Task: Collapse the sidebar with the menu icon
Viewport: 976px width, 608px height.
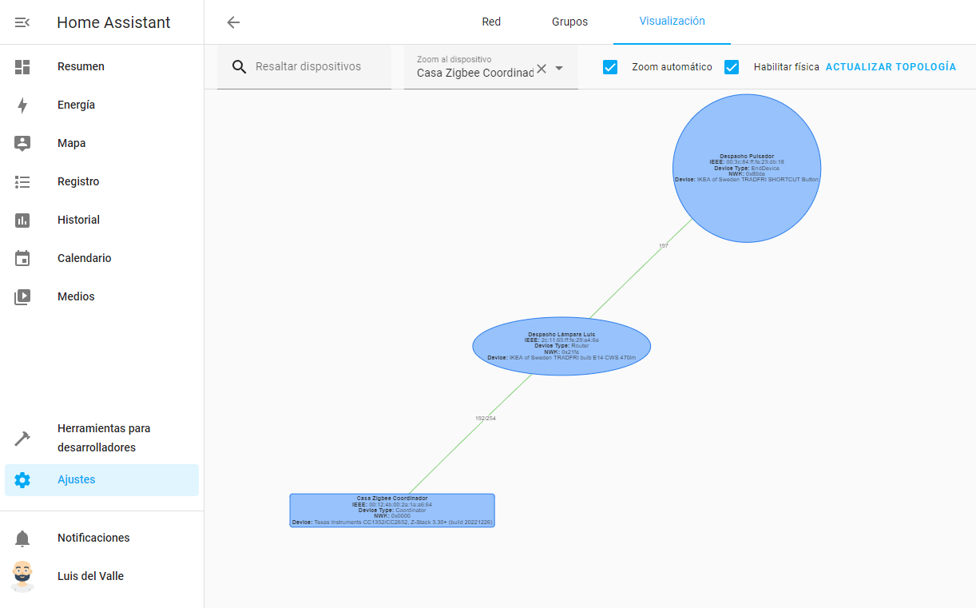Action: click(x=22, y=22)
